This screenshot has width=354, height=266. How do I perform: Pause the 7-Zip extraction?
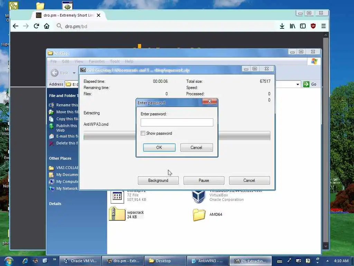[x=204, y=180]
